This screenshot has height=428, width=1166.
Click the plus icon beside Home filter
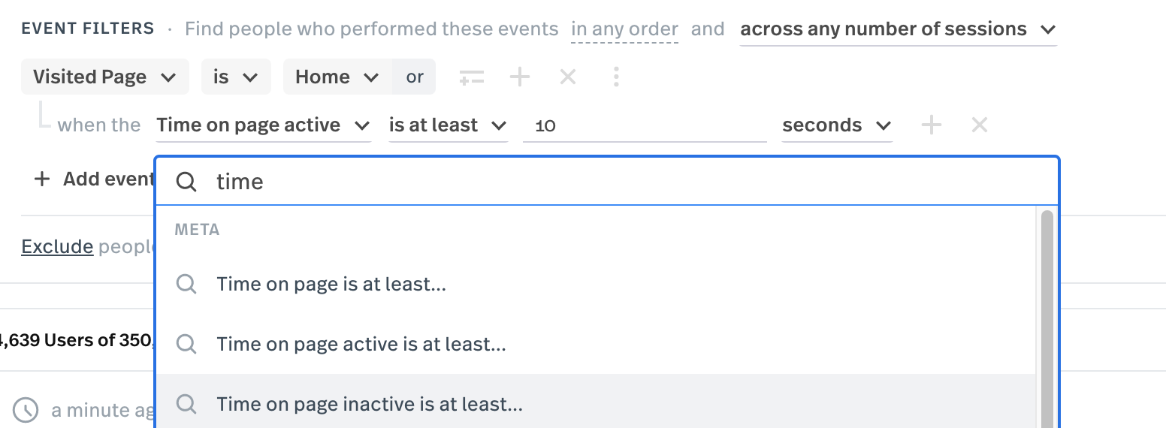pyautogui.click(x=520, y=77)
